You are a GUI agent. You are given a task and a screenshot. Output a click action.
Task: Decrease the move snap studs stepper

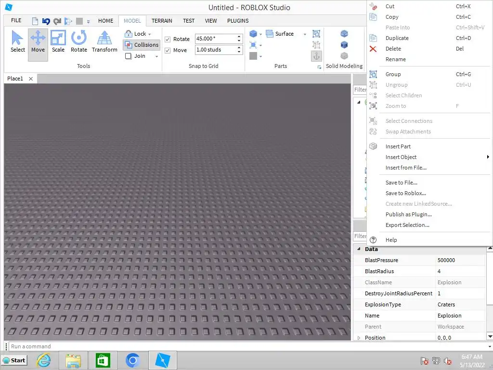(x=239, y=52)
